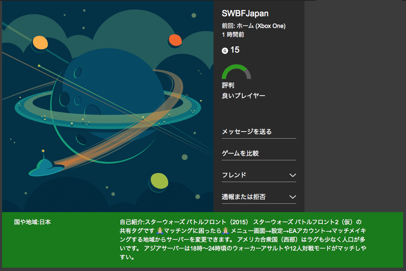This screenshot has width=406, height=271.
Task: Click the Gamerscore value 15
Action: click(x=235, y=50)
